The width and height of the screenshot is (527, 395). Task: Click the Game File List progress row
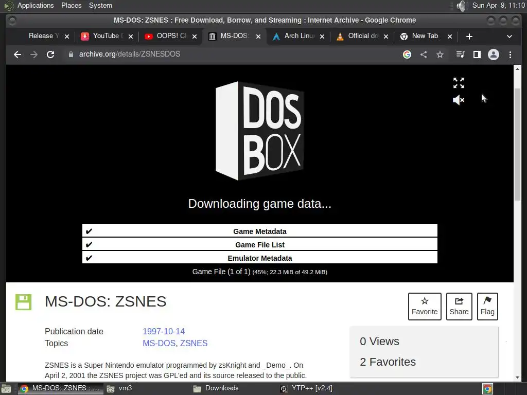point(260,244)
